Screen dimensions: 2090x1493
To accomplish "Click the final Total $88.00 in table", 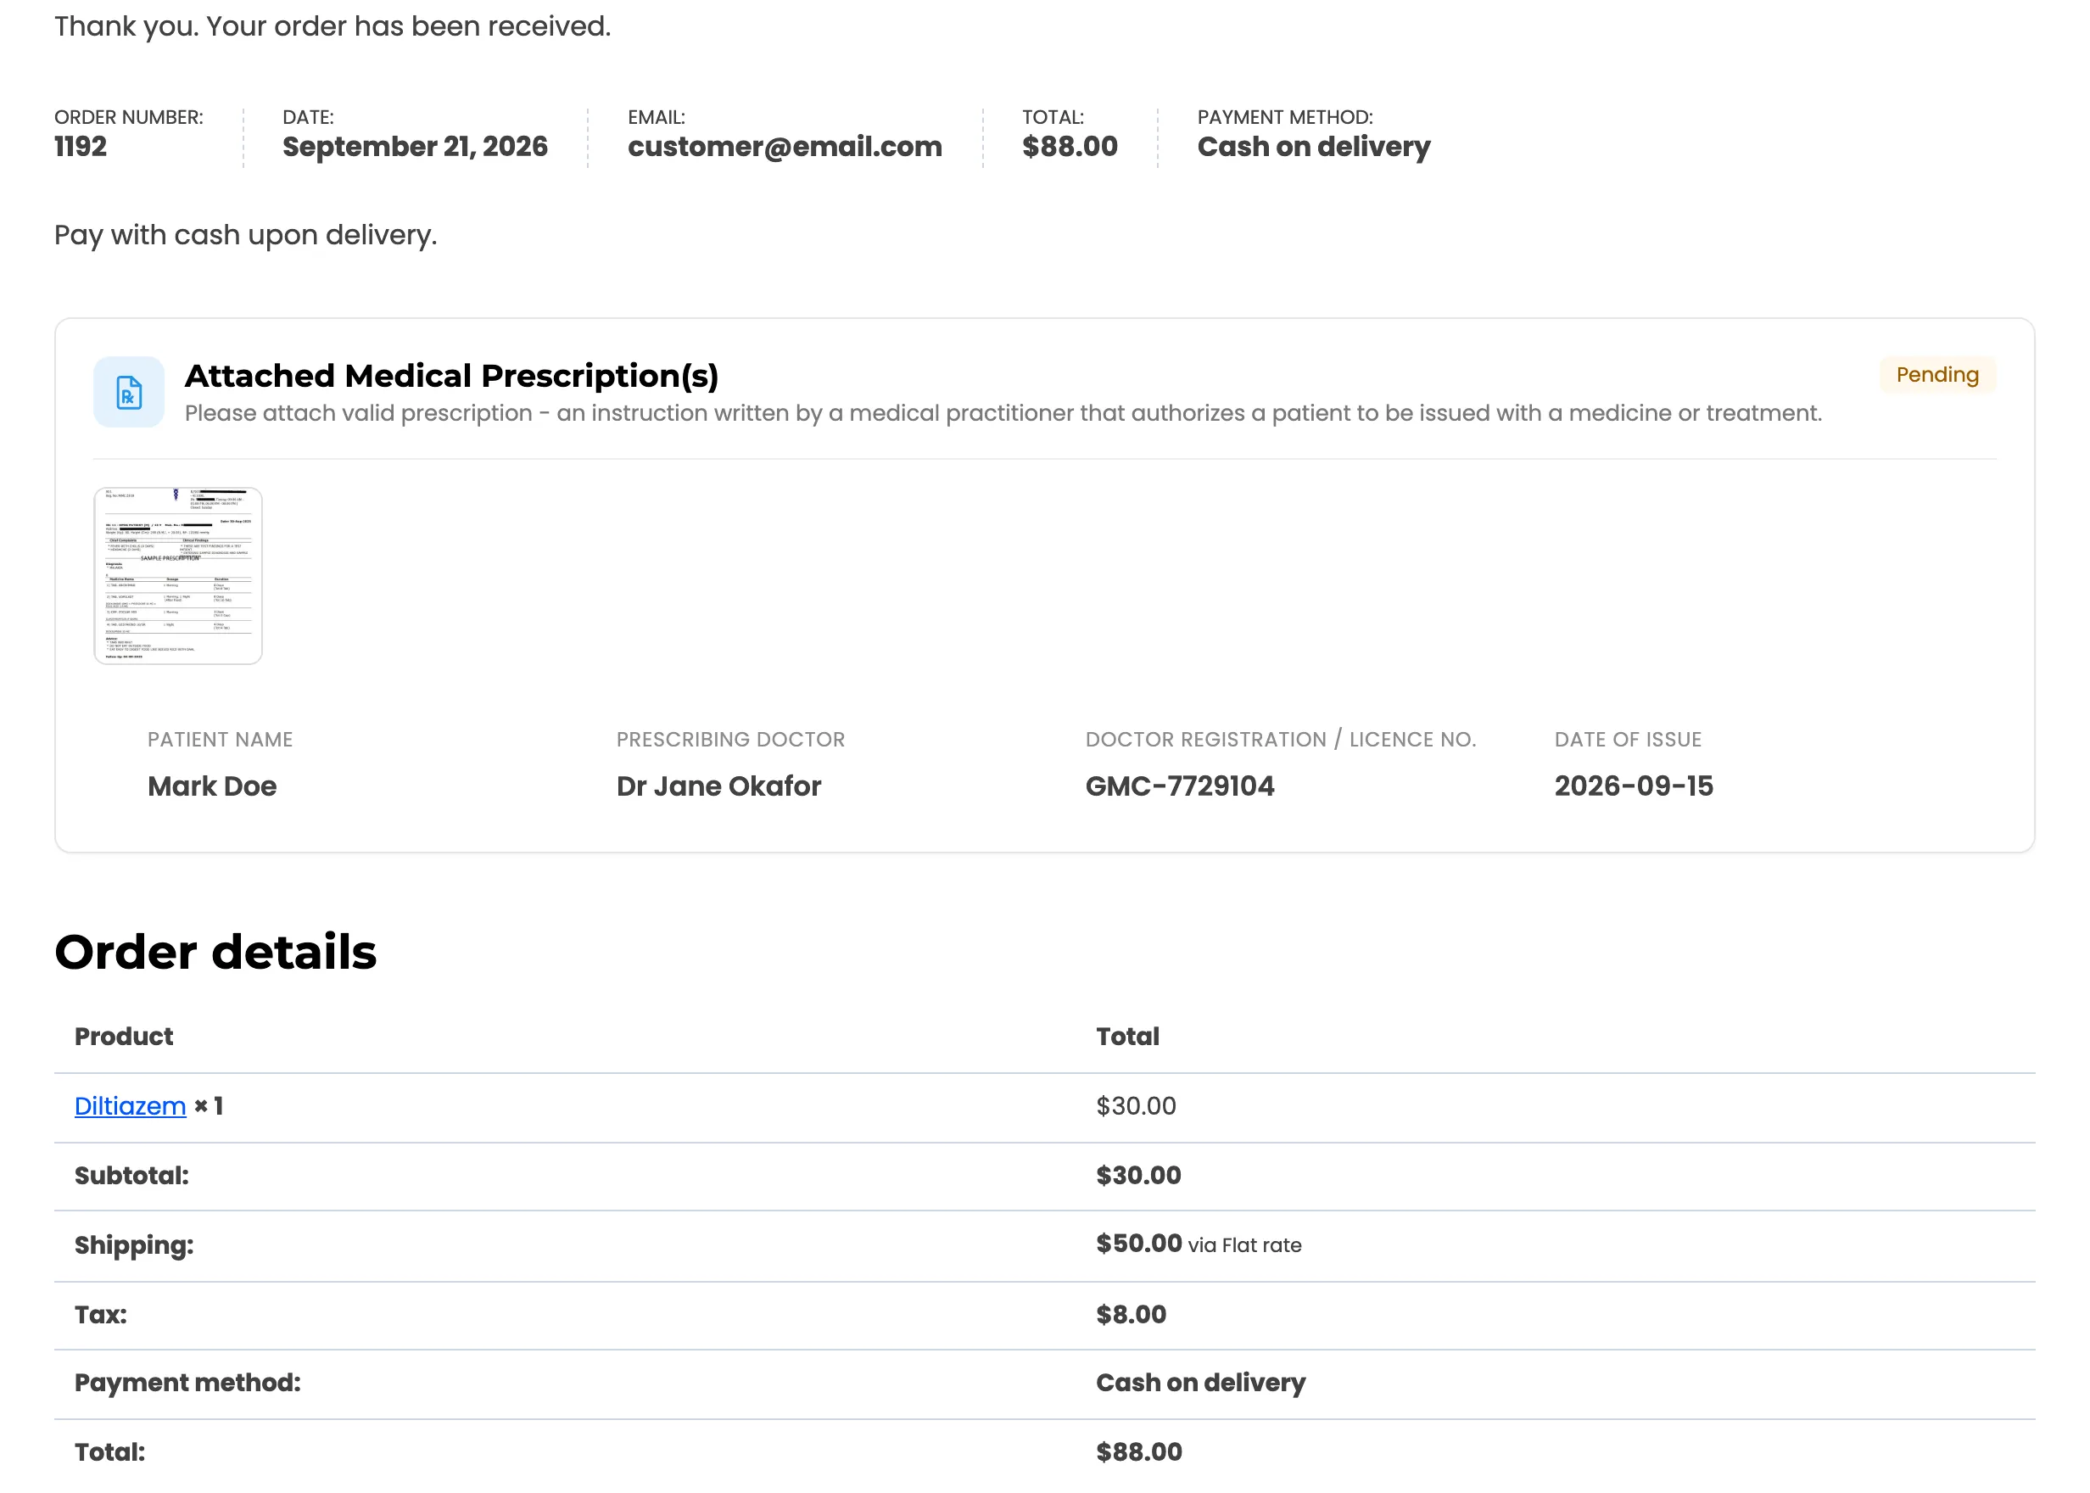I will (1140, 1452).
